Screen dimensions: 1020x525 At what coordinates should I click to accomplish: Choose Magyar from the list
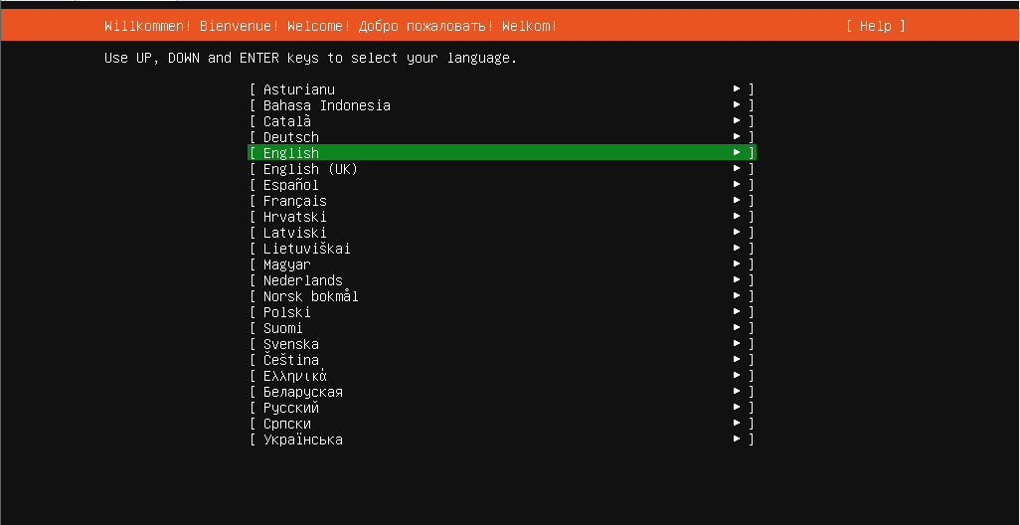point(287,264)
